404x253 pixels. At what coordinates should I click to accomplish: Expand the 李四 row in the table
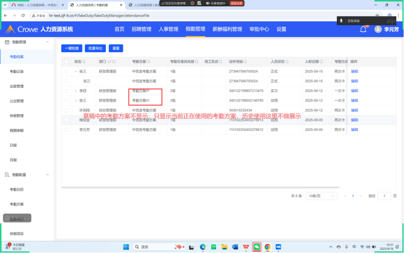tap(76, 91)
